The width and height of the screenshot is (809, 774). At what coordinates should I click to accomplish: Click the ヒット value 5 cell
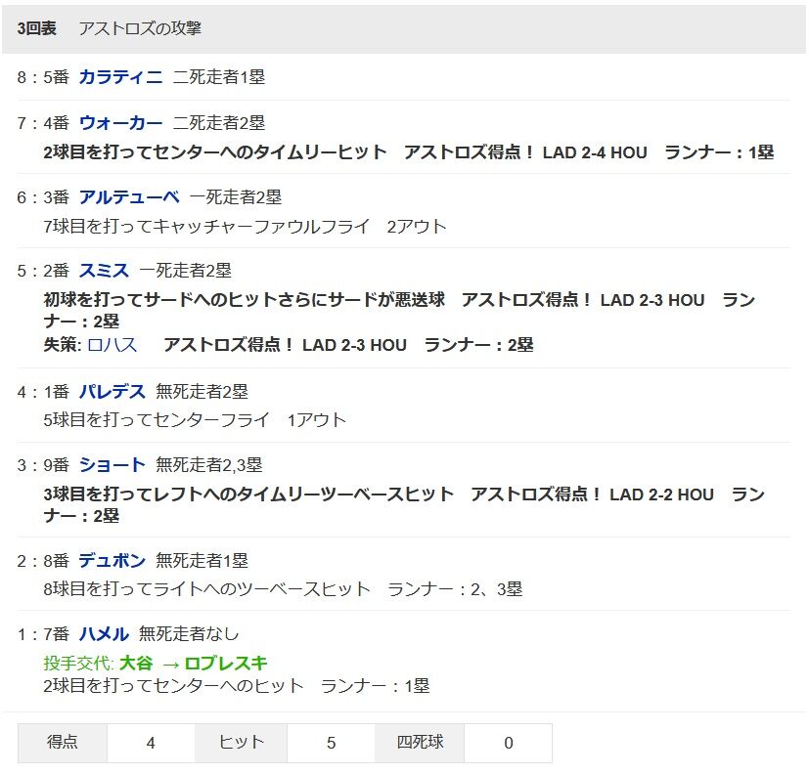click(332, 743)
